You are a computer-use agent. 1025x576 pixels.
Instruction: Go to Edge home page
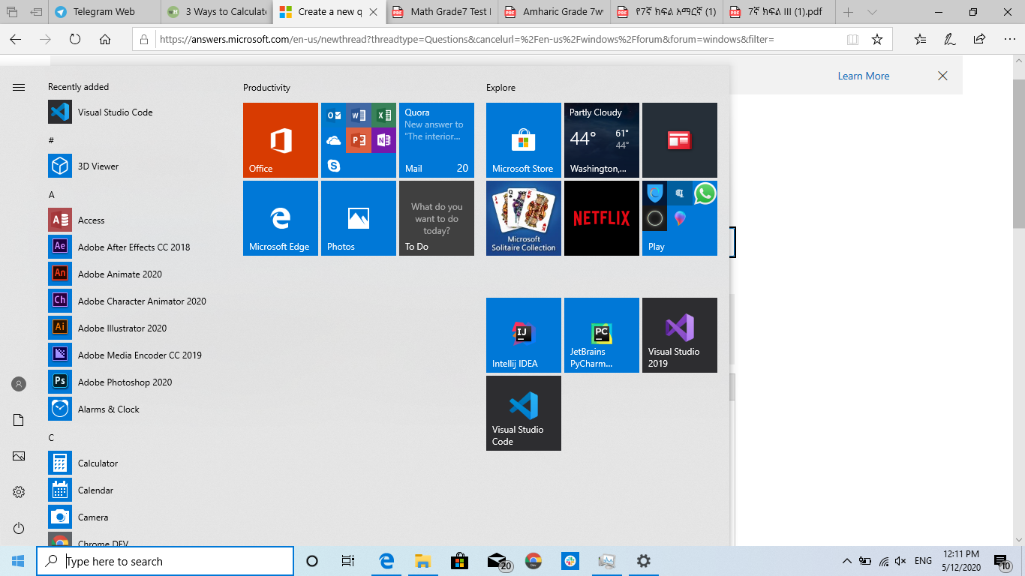point(105,39)
